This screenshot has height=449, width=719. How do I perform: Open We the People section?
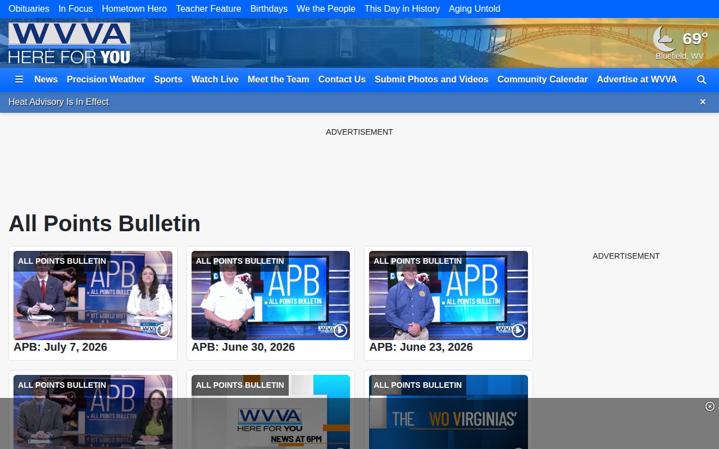[x=326, y=8]
